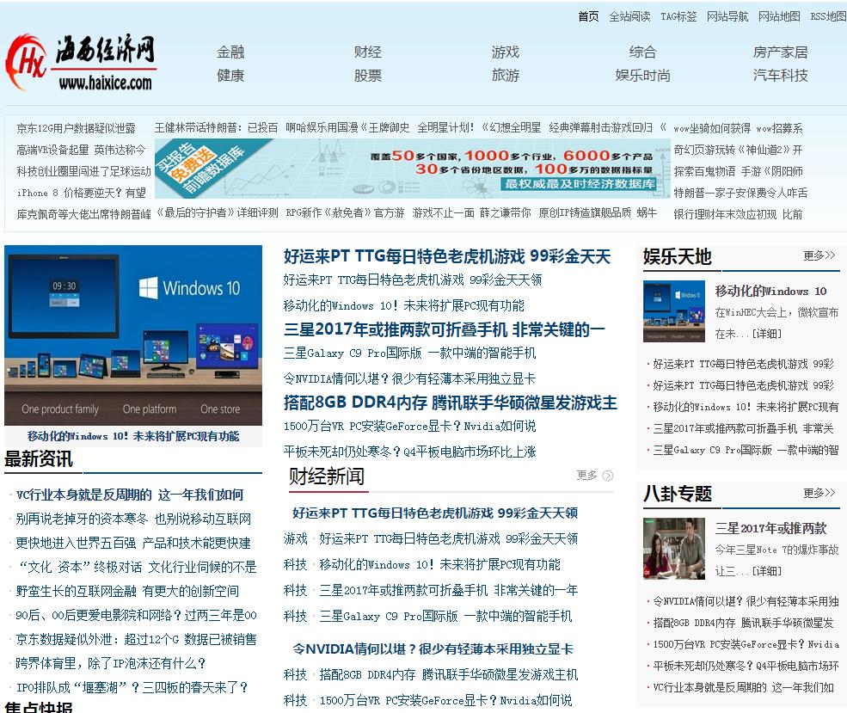The height and width of the screenshot is (713, 847).
Task: Click 更多 next to 娱乐天地
Action: (x=819, y=255)
